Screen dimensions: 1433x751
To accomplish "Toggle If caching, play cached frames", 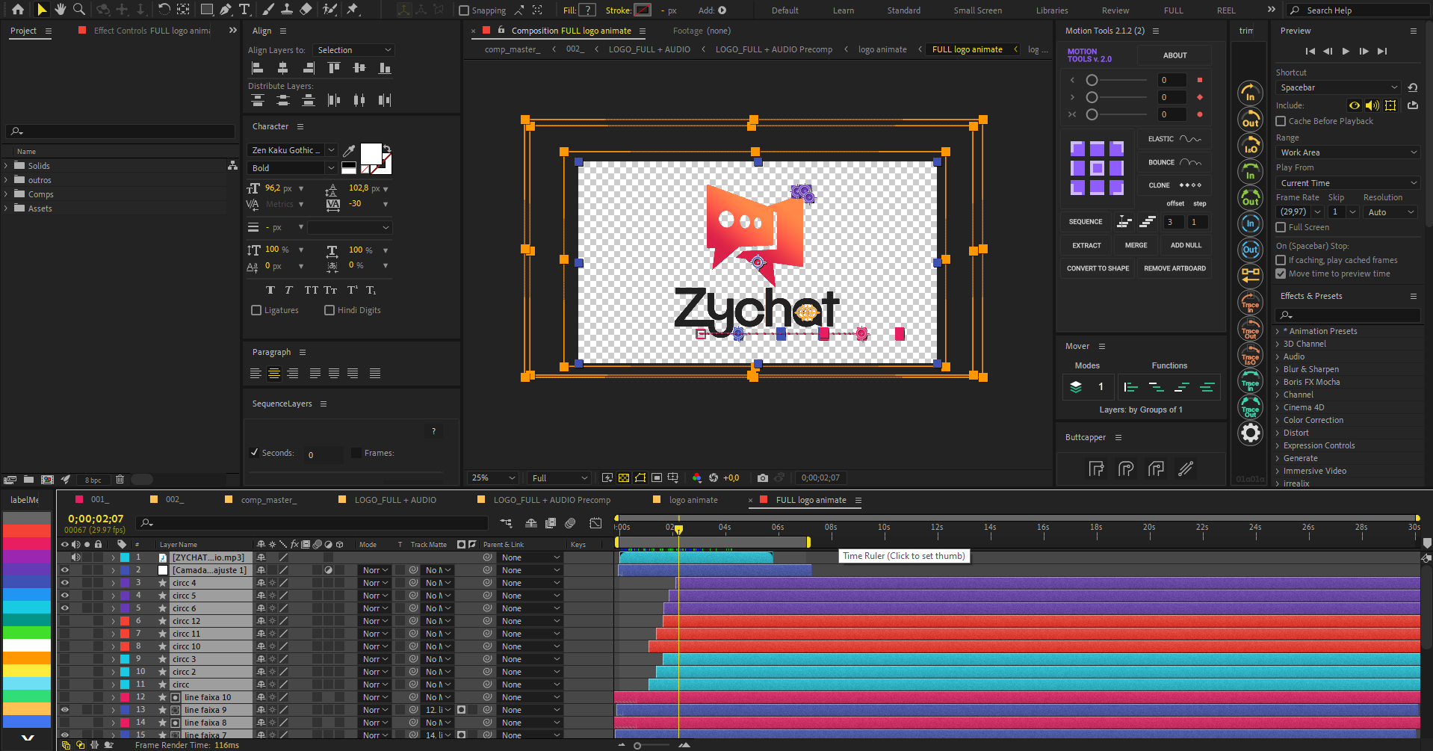I will pyautogui.click(x=1281, y=260).
